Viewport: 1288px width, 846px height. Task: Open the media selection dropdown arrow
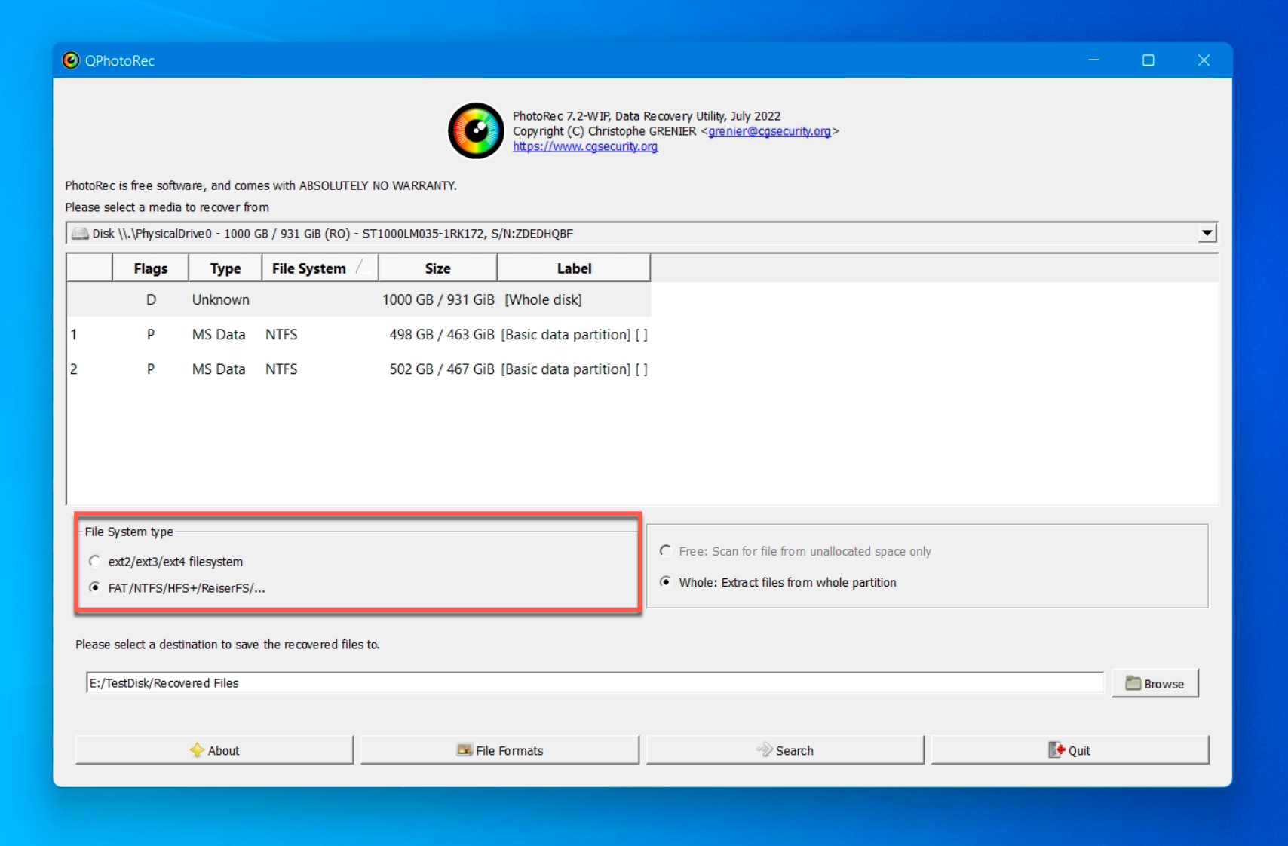[x=1207, y=234]
